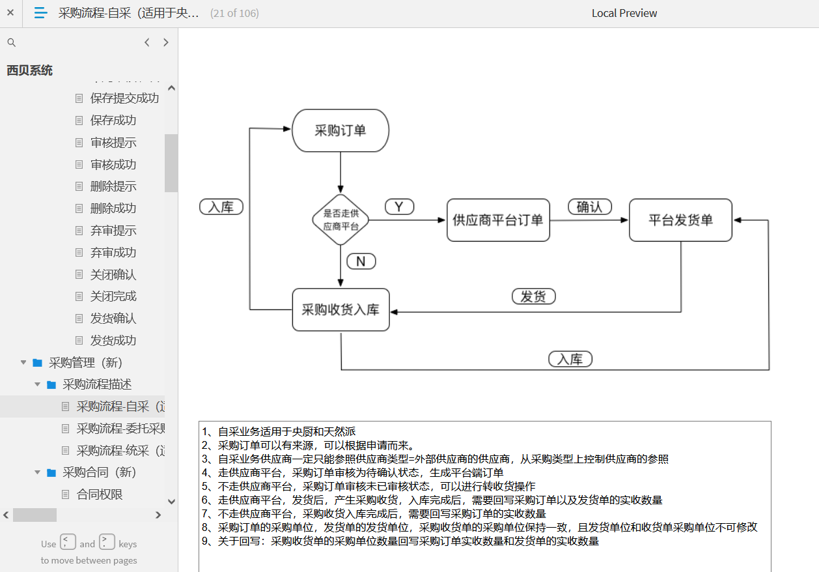Image resolution: width=819 pixels, height=572 pixels.
Task: Open page 审核成功 in sitemap
Action: click(x=113, y=165)
